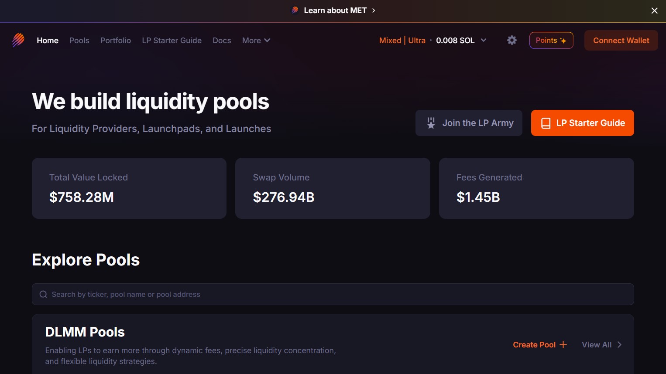
Task: Expand the More navigation dropdown
Action: click(x=256, y=41)
